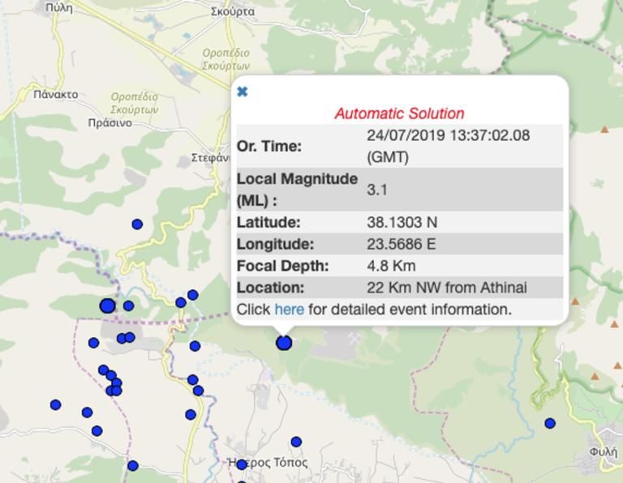
Task: Click the marker overlapping the Ήμερος Τόπος label
Action: [x=242, y=464]
